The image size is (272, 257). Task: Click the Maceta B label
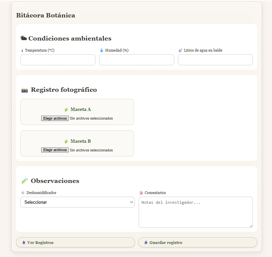click(x=81, y=141)
